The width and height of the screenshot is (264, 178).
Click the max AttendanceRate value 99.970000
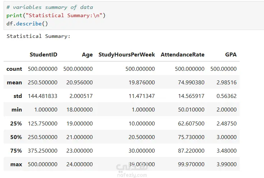190,164
